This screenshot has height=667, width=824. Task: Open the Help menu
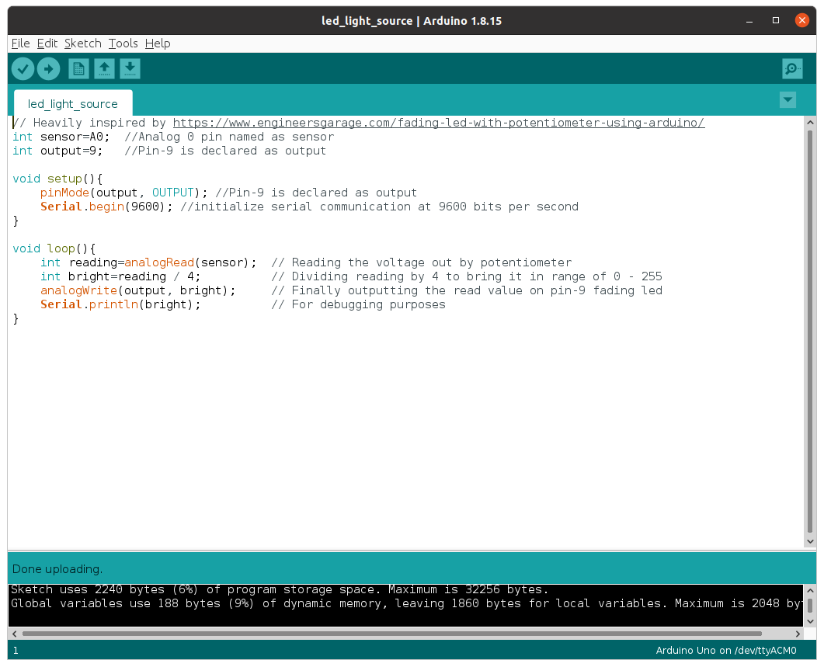pyautogui.click(x=158, y=43)
